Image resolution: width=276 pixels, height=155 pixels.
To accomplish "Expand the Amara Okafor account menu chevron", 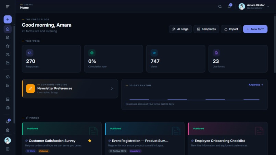I will [x=268, y=7].
